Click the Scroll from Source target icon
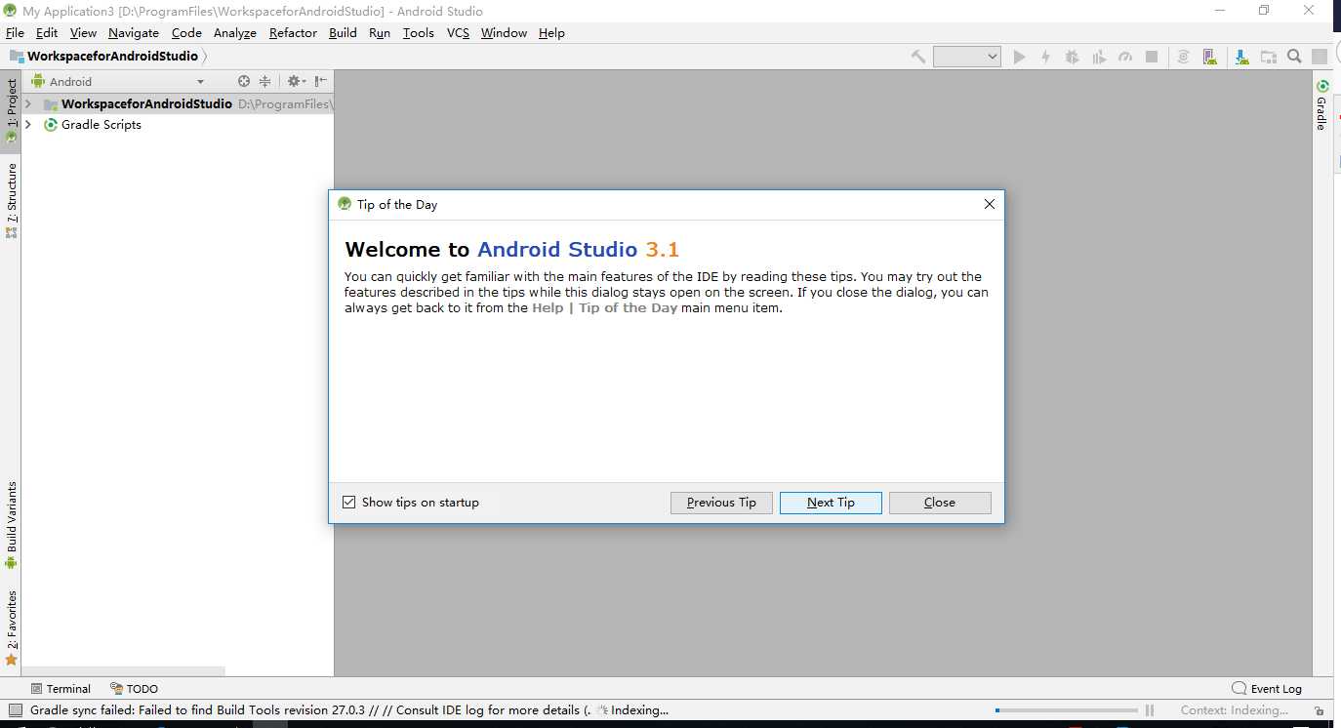The width and height of the screenshot is (1341, 728). click(x=244, y=81)
